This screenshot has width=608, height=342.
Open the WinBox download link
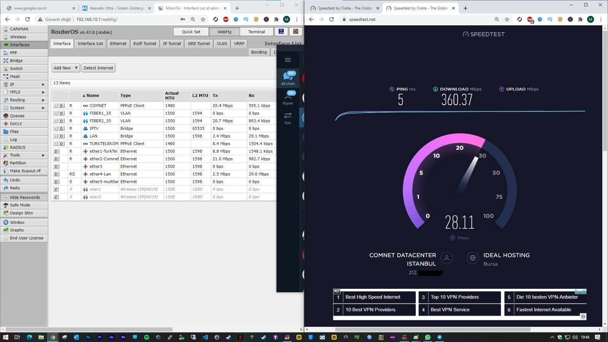click(24, 222)
